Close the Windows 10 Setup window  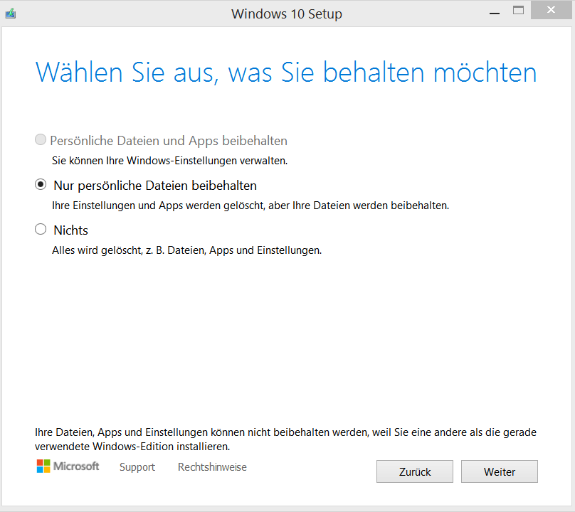[551, 10]
